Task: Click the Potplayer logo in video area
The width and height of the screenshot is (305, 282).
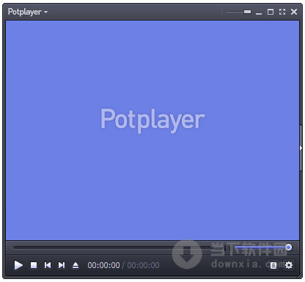Action: click(x=152, y=120)
